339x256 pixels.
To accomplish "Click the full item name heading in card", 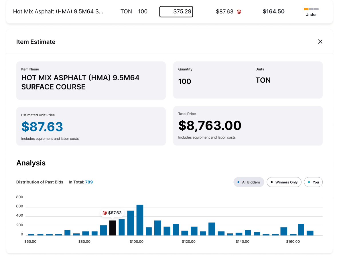I will click(x=80, y=82).
